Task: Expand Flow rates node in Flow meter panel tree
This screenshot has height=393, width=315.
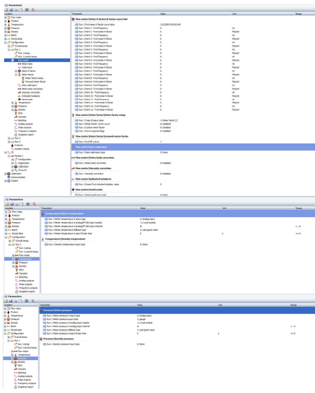Action: [6, 18]
